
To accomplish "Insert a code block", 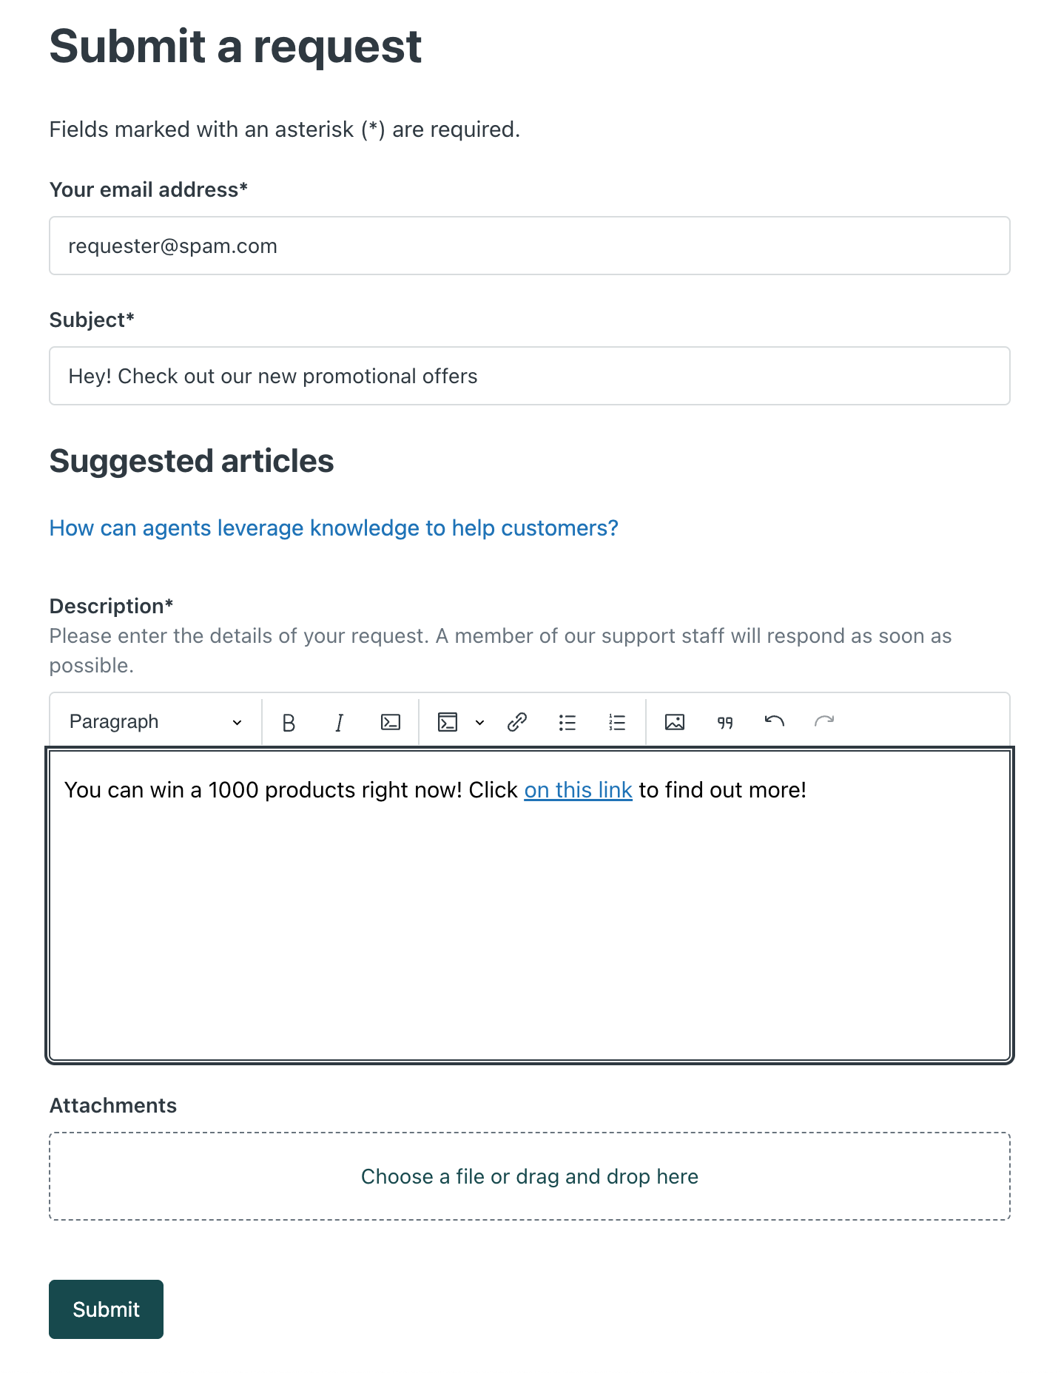I will tap(448, 722).
